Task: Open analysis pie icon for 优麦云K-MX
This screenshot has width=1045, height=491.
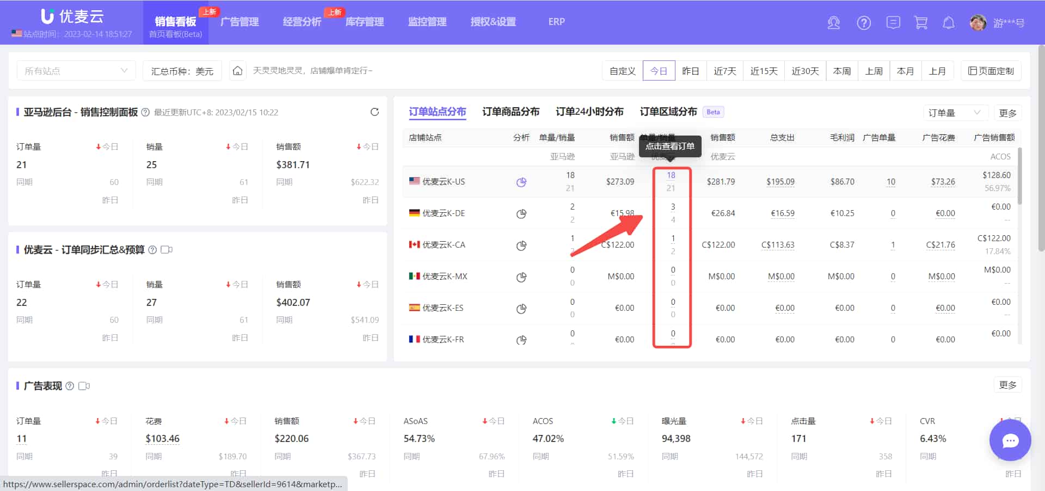Action: 521,277
